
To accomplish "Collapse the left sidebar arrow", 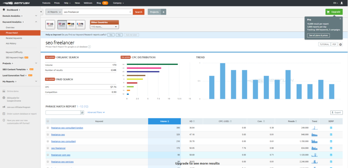I will [42, 12].
